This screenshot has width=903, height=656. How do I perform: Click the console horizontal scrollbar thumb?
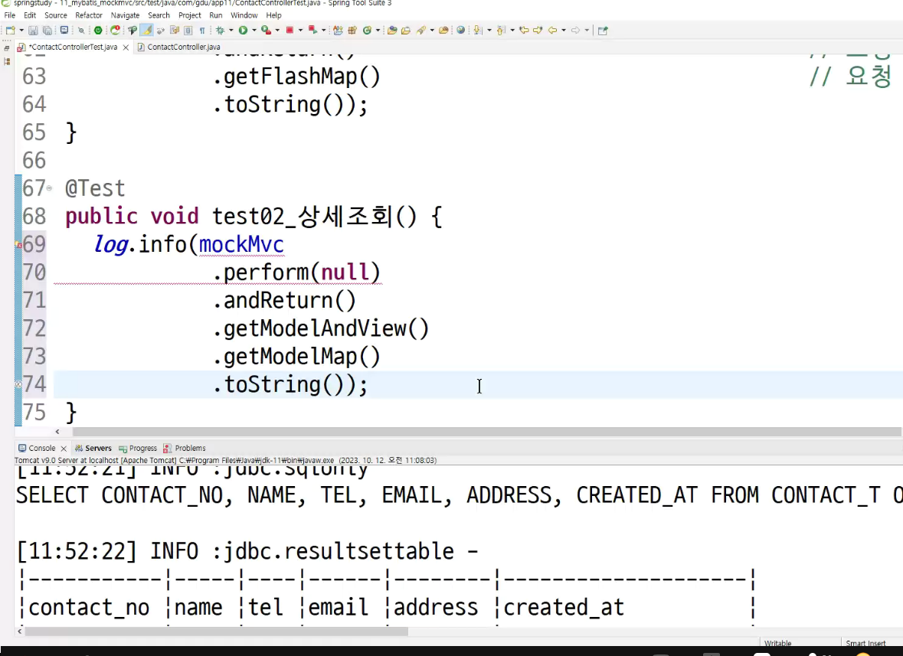[x=216, y=632]
